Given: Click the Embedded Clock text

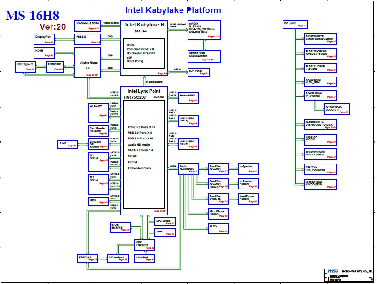Looking at the screenshot, I should tap(139, 168).
